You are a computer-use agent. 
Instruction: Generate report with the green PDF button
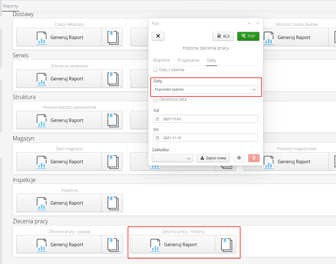248,36
